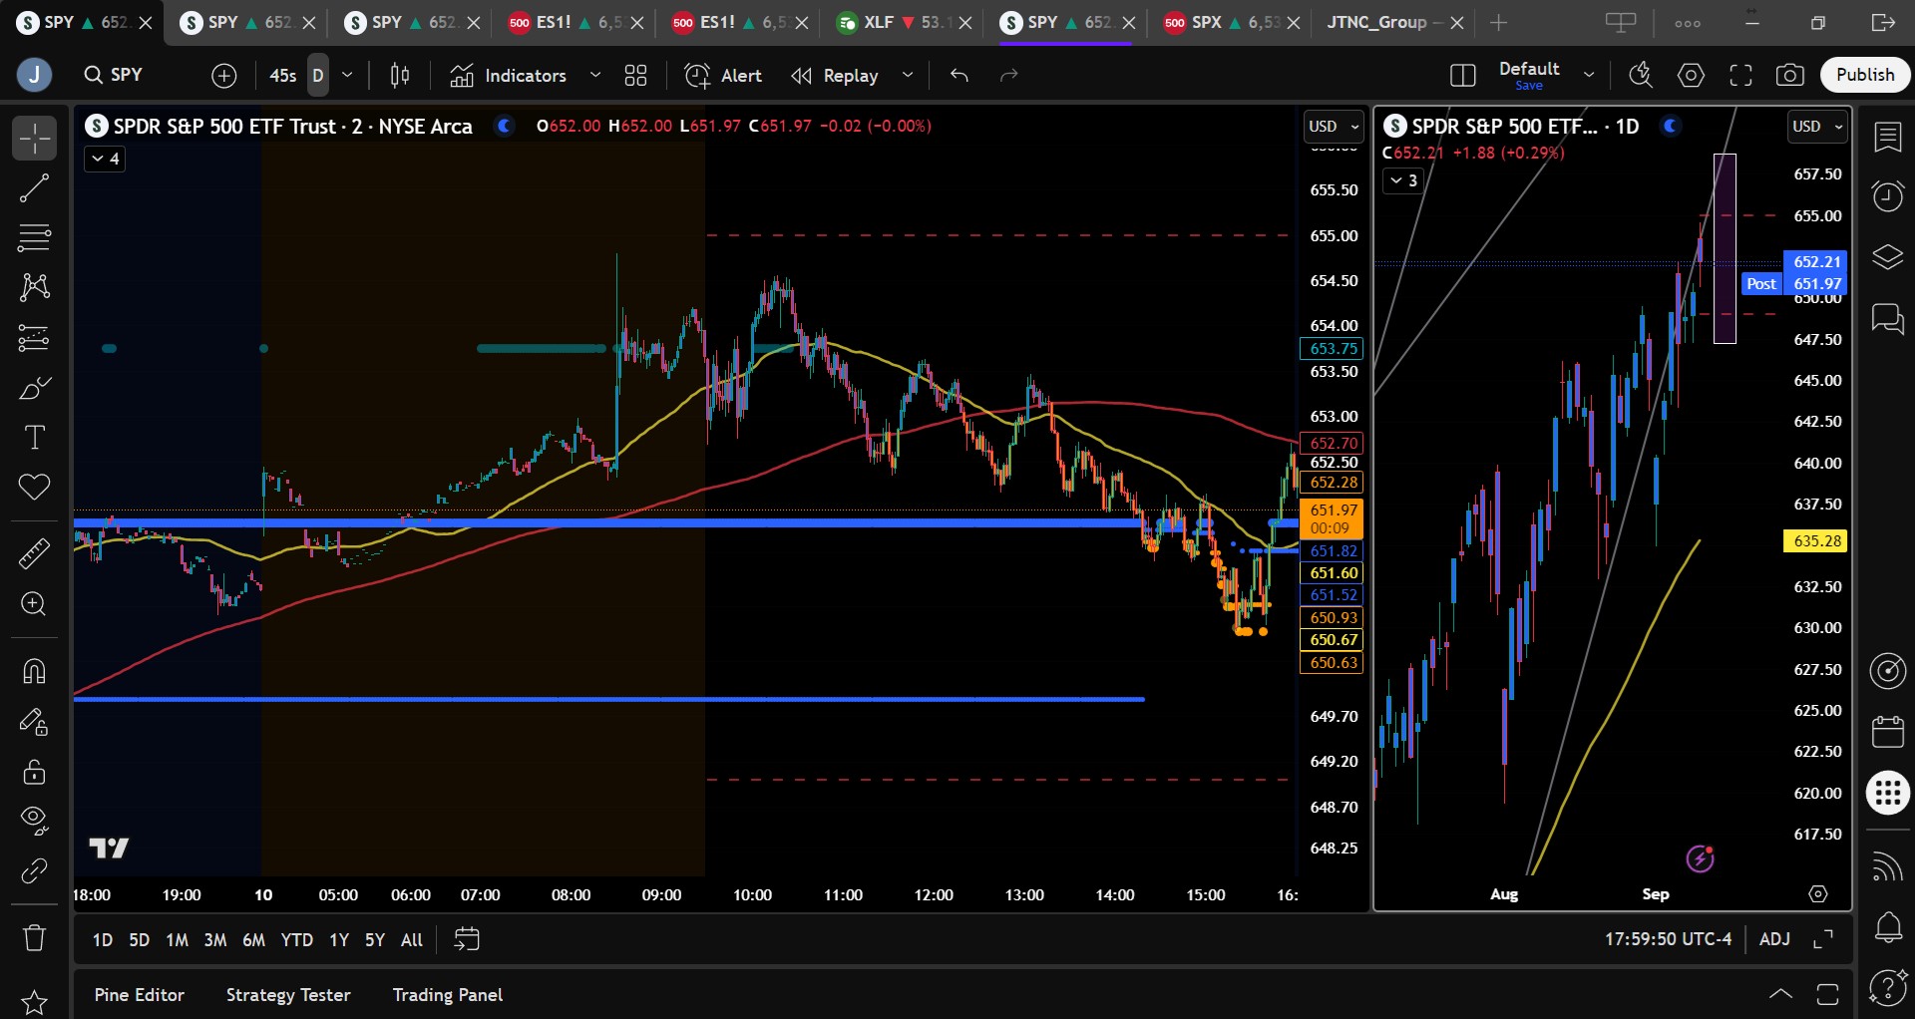The height and width of the screenshot is (1019, 1915).
Task: Open the main chart USD currency dropdown
Action: [1334, 127]
